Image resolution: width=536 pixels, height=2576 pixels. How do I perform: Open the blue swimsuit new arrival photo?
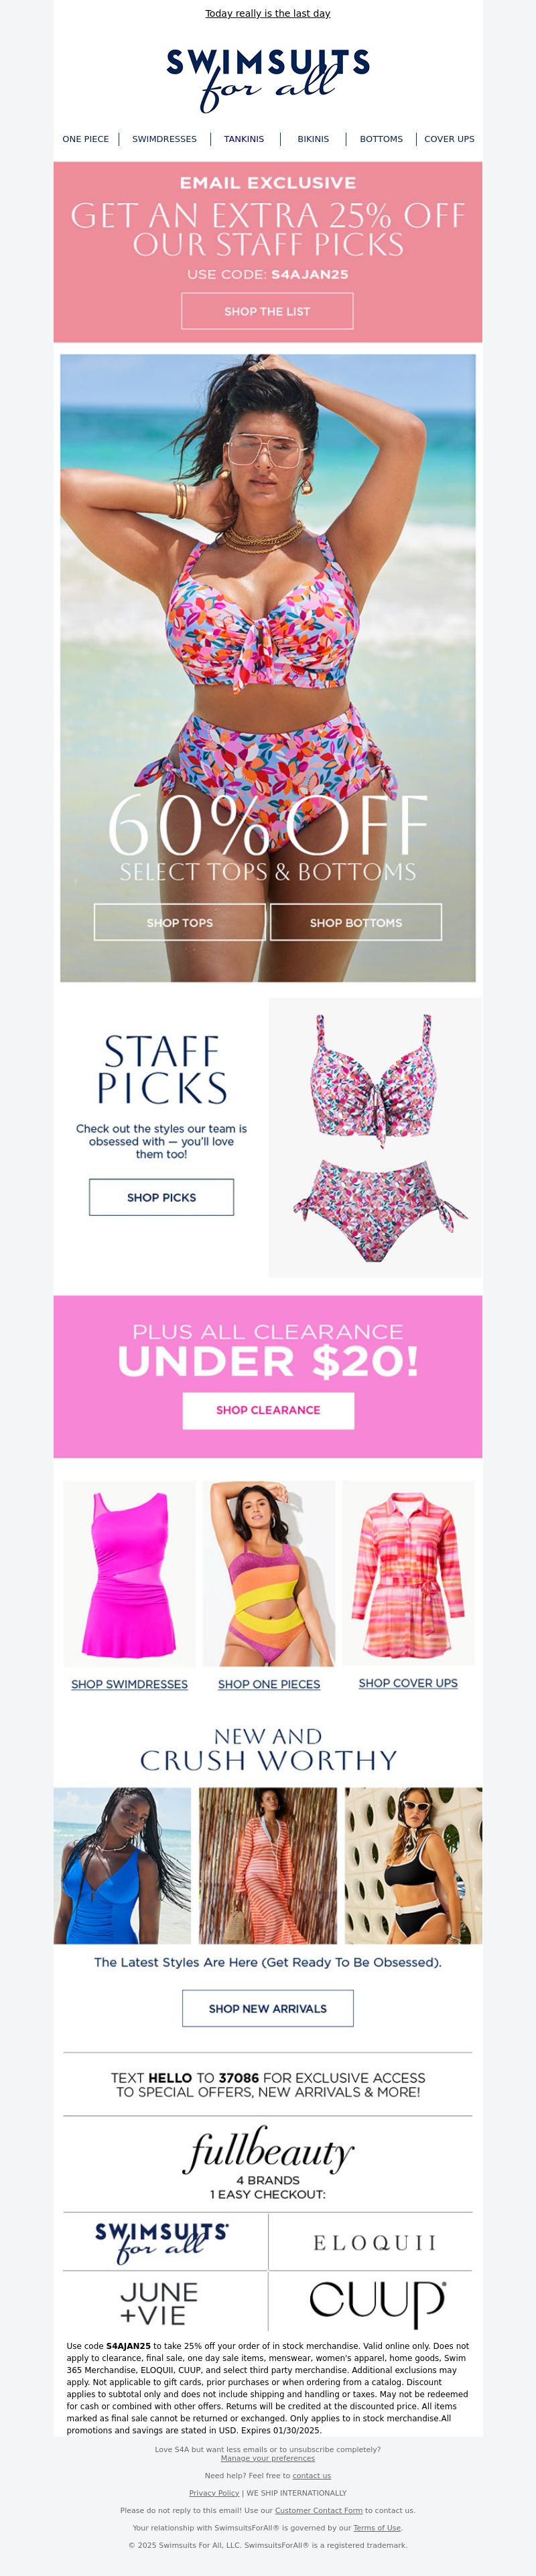click(x=122, y=1866)
